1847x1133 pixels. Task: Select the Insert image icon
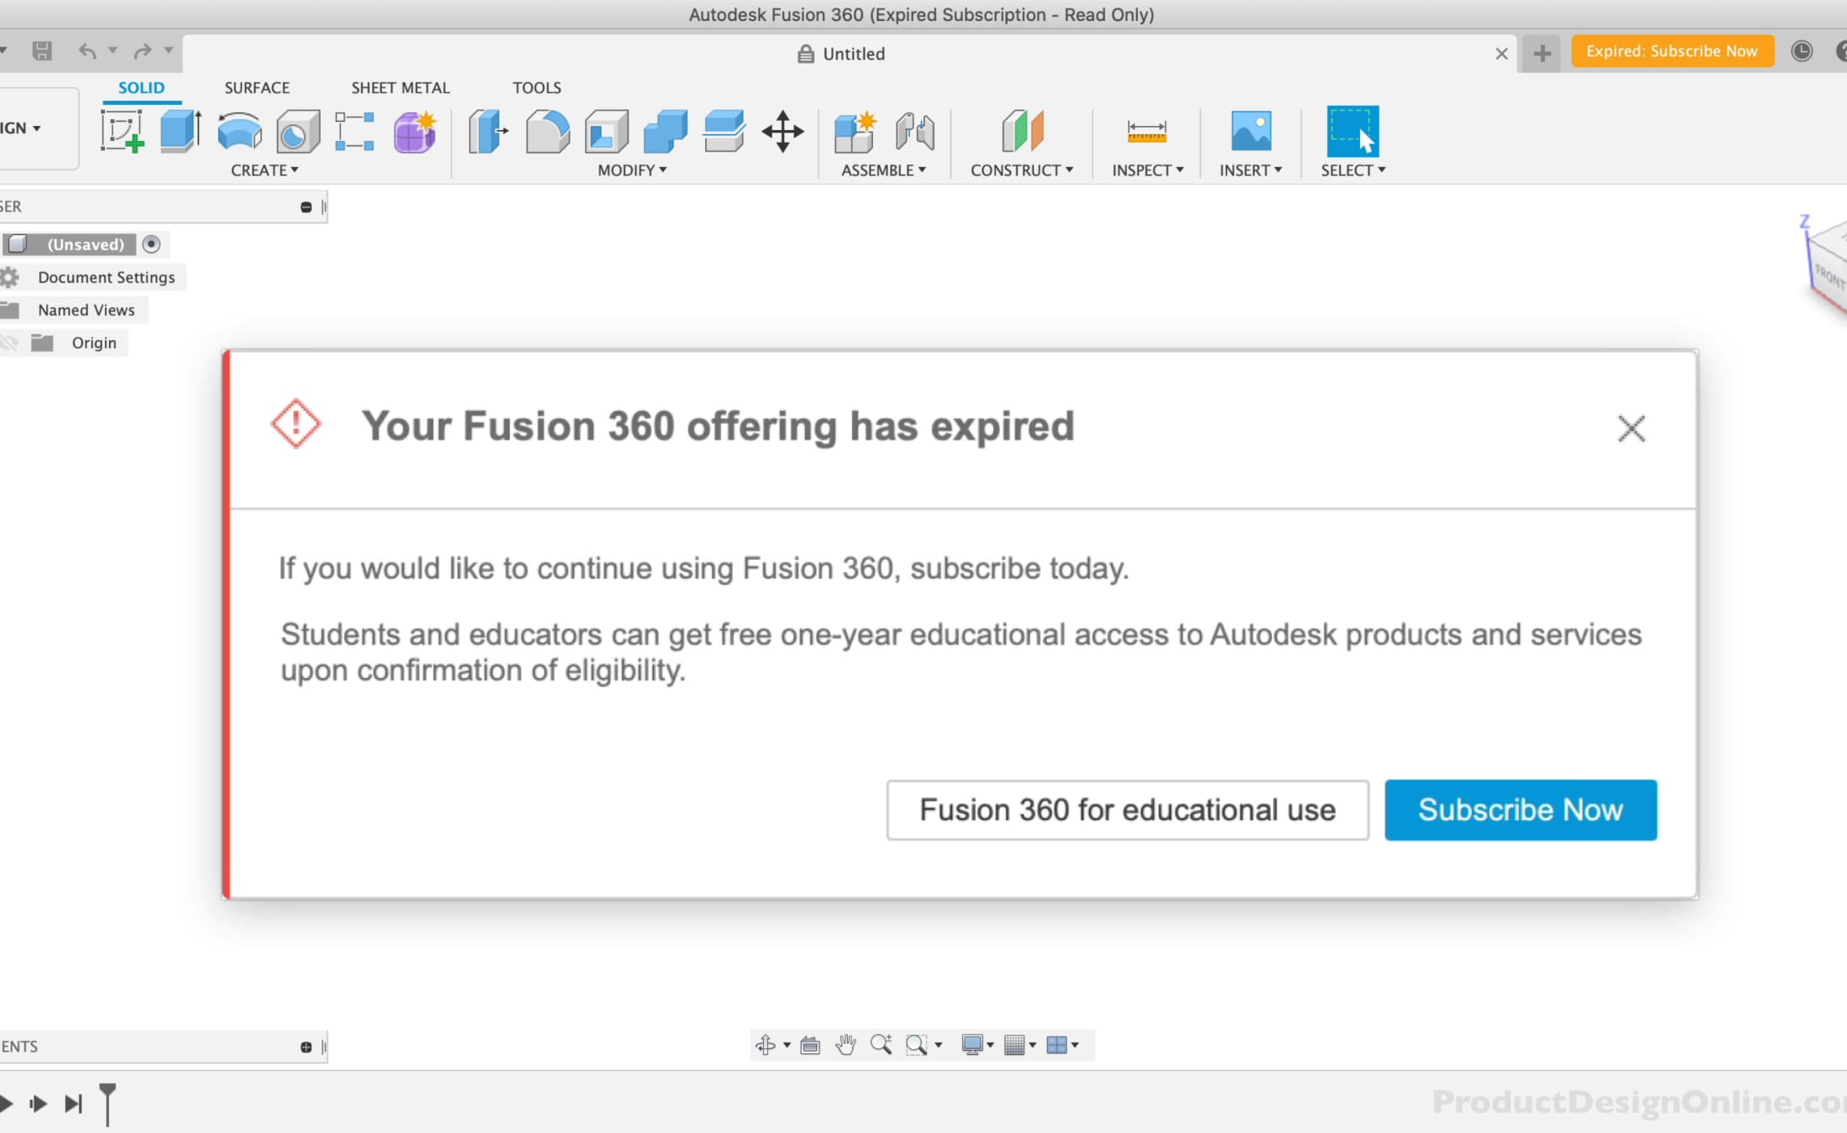coord(1251,132)
